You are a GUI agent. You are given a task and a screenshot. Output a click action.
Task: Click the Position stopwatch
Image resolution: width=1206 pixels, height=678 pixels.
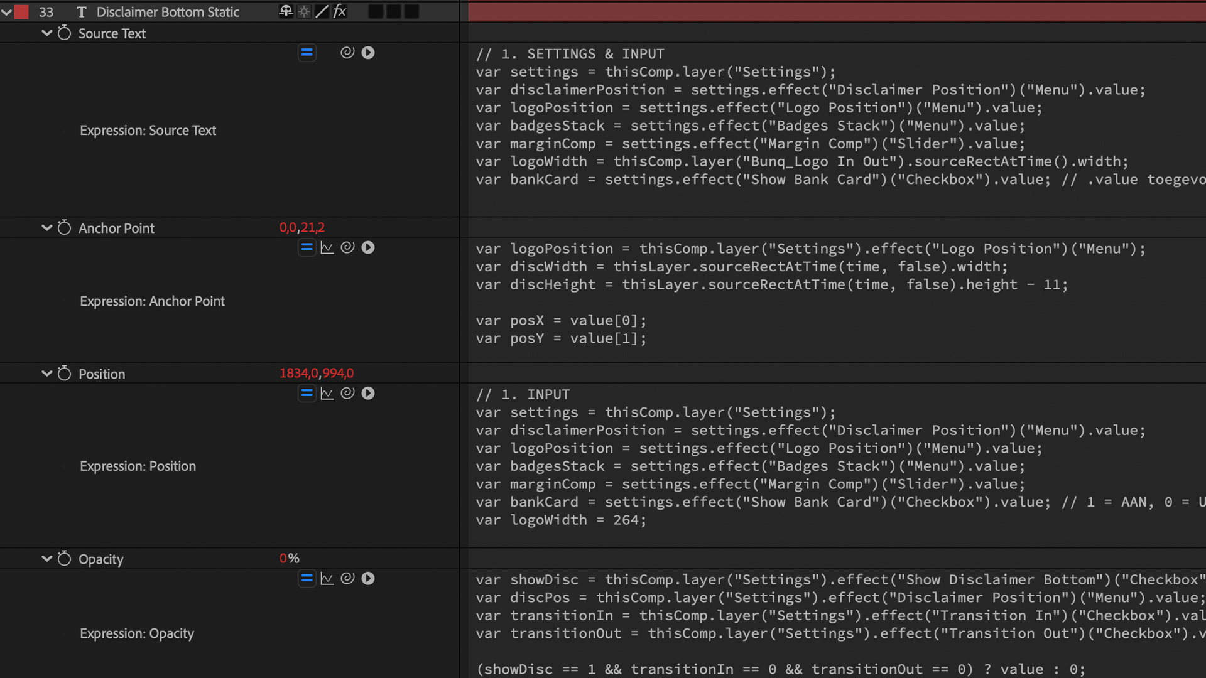coord(64,373)
